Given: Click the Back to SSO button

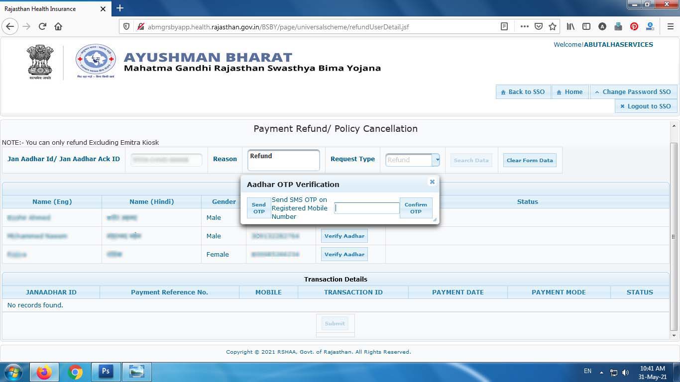Looking at the screenshot, I should tap(523, 92).
